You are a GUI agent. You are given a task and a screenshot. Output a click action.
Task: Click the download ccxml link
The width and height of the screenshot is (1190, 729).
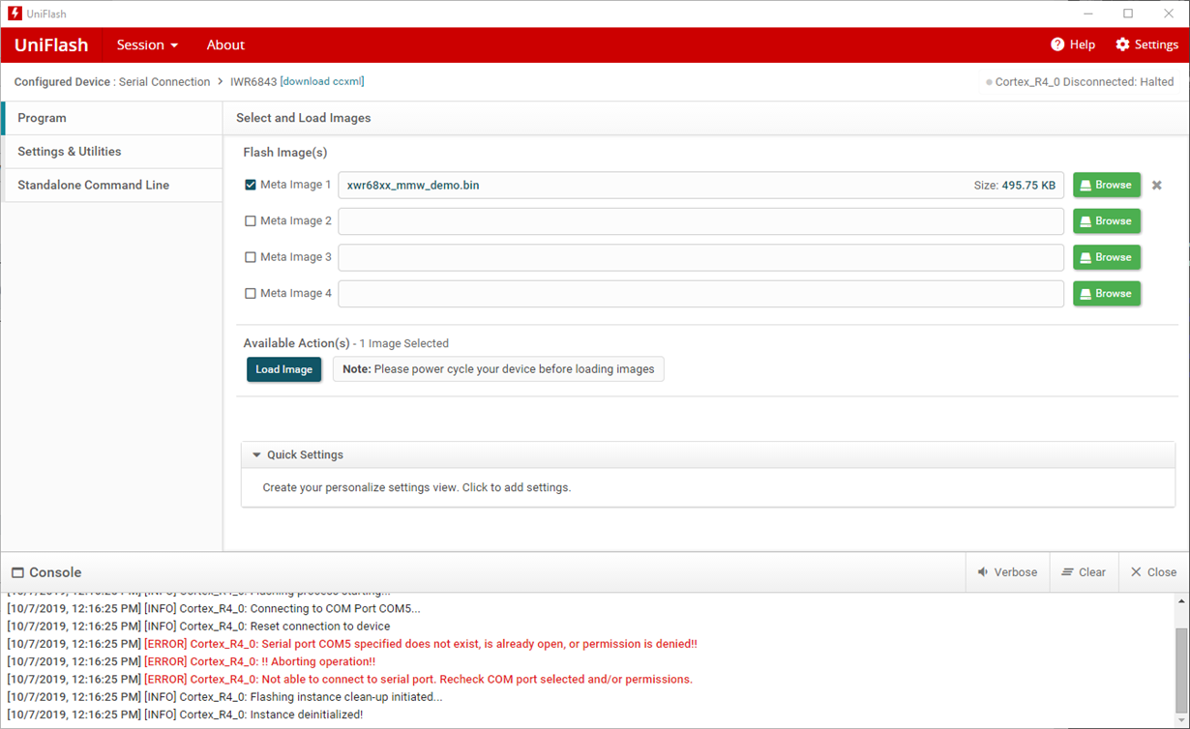click(322, 81)
